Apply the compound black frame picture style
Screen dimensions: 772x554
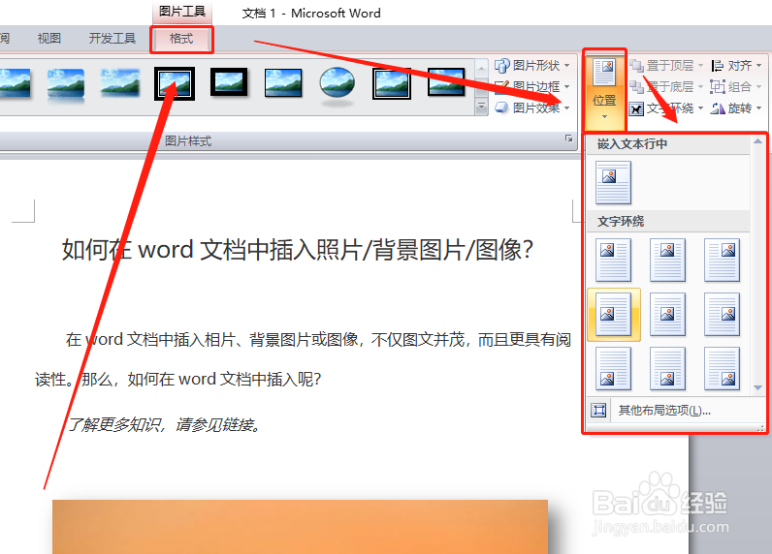tap(392, 83)
